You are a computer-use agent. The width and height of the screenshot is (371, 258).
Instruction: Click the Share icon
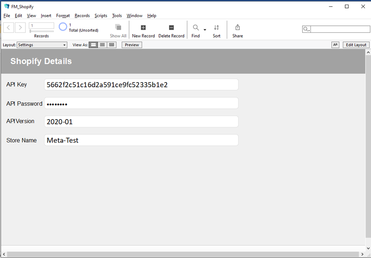(x=237, y=28)
